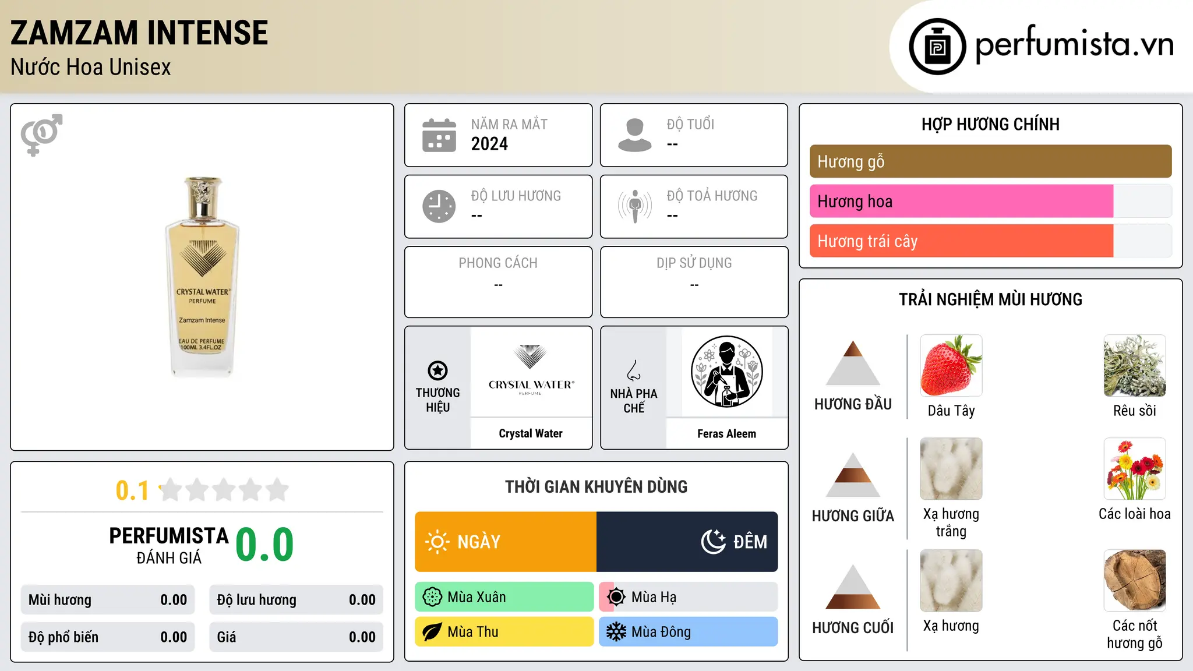Click the Thời gian khuyên dùng heading
The image size is (1193, 671).
pyautogui.click(x=596, y=486)
